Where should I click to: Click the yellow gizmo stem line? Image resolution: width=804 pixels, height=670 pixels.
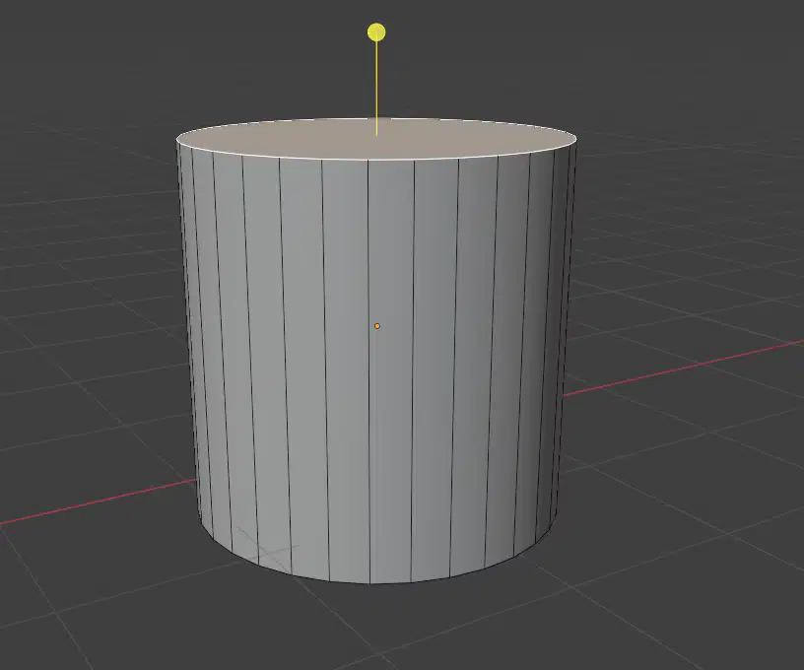click(376, 88)
